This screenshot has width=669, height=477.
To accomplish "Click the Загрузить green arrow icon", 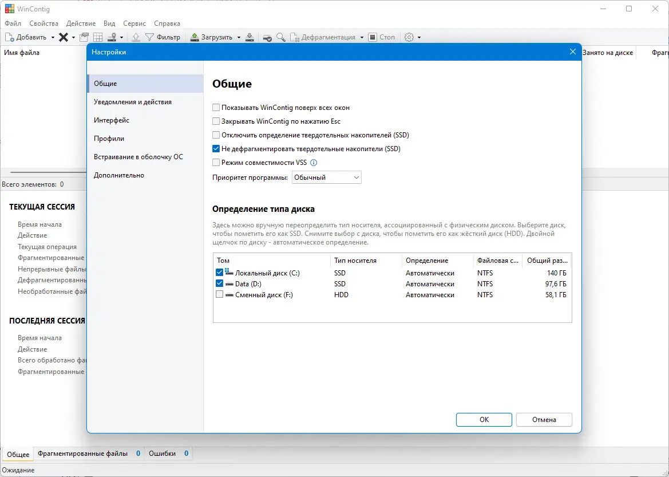I will click(194, 37).
